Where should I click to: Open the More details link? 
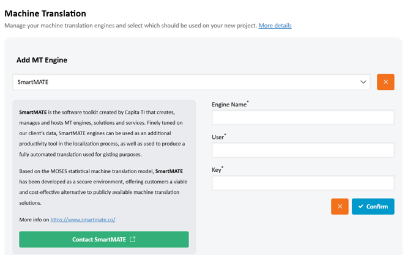[x=275, y=26]
